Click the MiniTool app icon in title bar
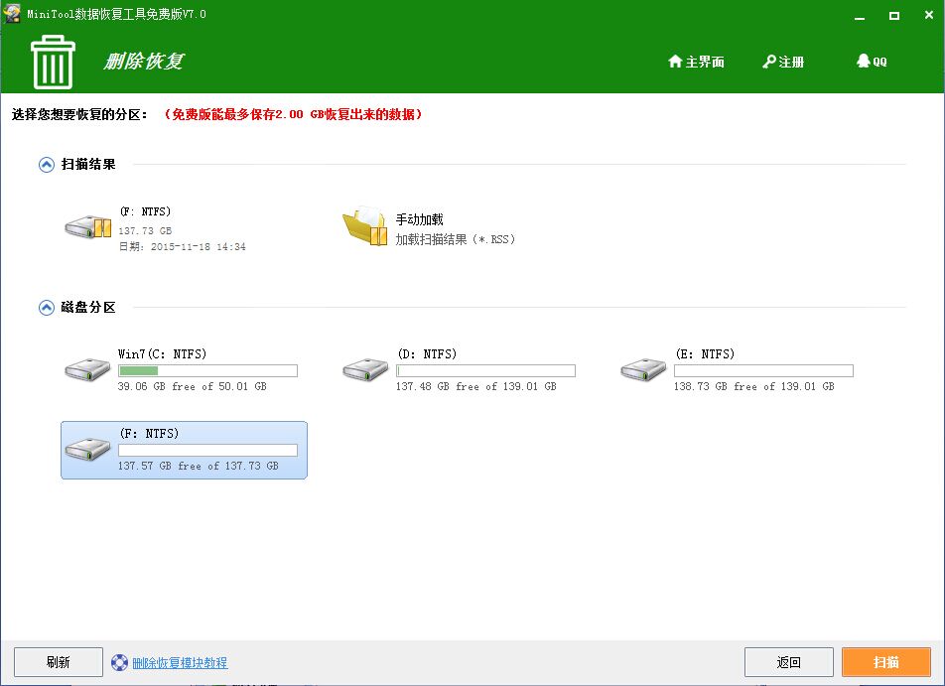The width and height of the screenshot is (945, 686). [12, 13]
